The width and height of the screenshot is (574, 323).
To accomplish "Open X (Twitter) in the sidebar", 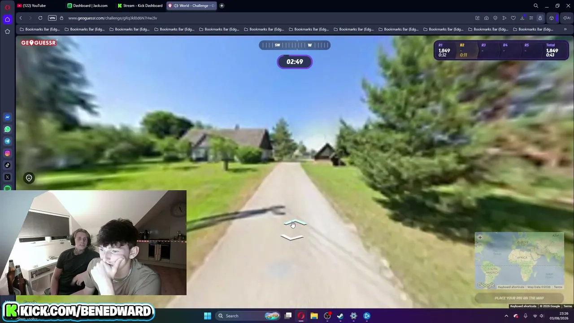I will 7,177.
